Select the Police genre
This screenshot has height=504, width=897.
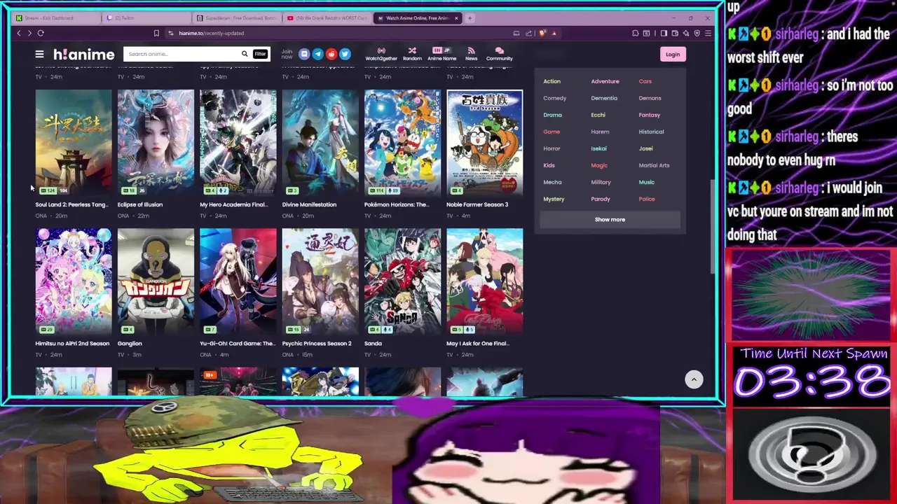pyautogui.click(x=646, y=199)
